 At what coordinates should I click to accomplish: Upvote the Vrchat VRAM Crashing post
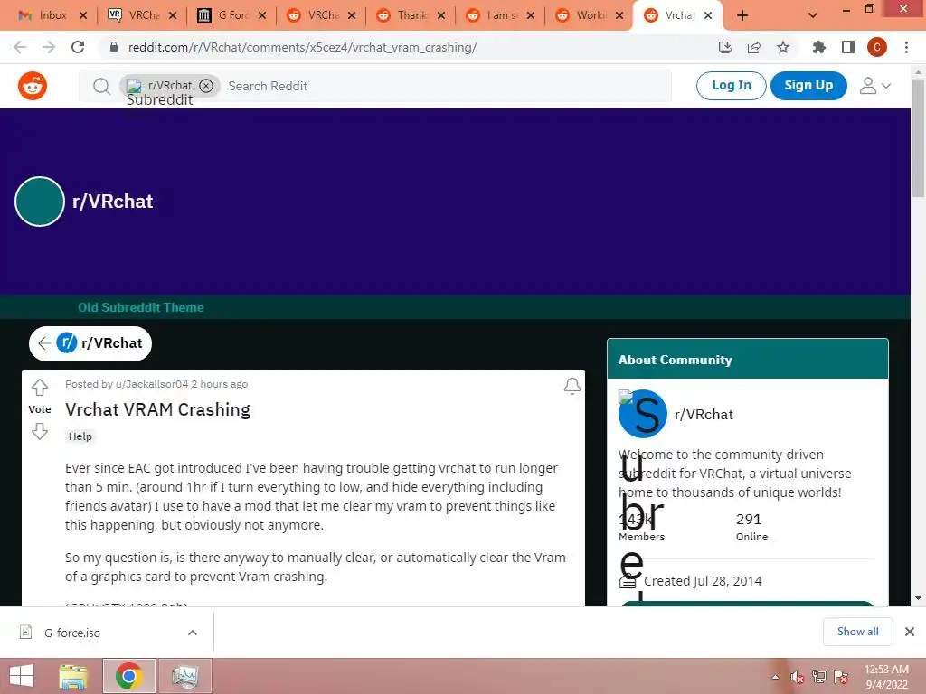coord(40,387)
